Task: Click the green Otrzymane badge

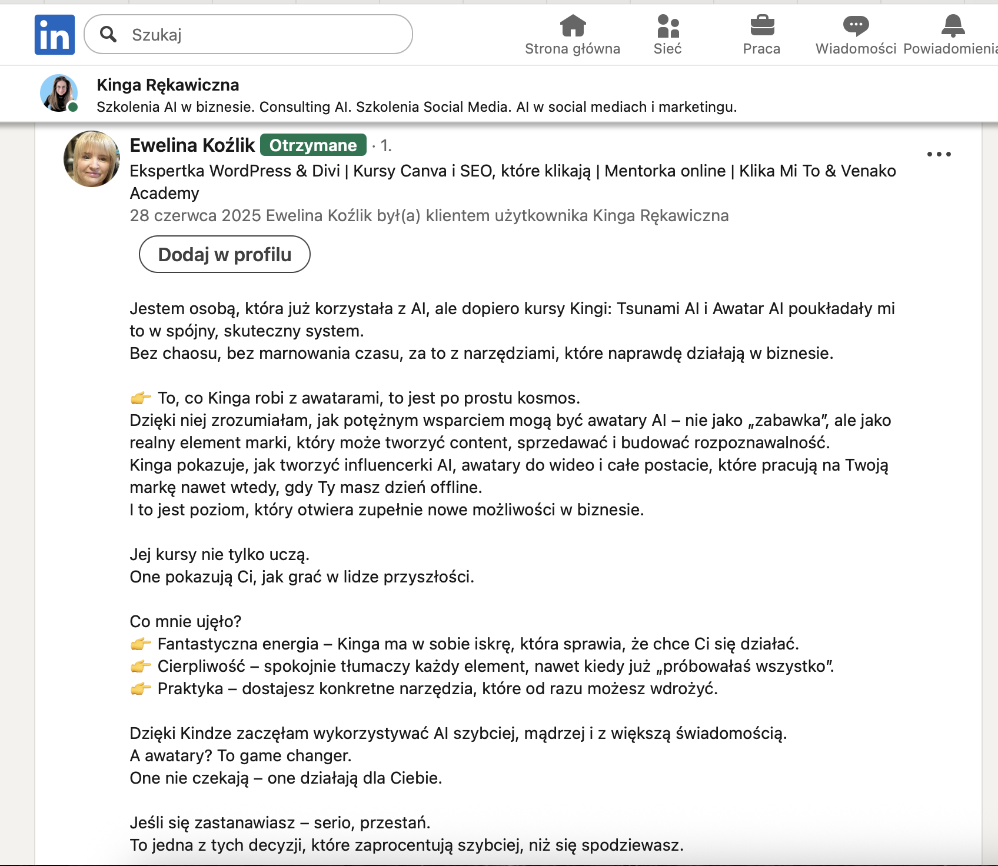Action: (x=313, y=145)
